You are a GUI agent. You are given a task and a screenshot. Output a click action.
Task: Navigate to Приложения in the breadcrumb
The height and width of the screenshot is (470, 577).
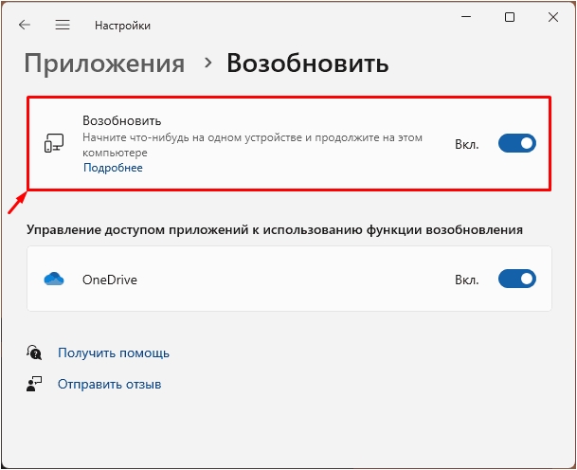pos(104,63)
